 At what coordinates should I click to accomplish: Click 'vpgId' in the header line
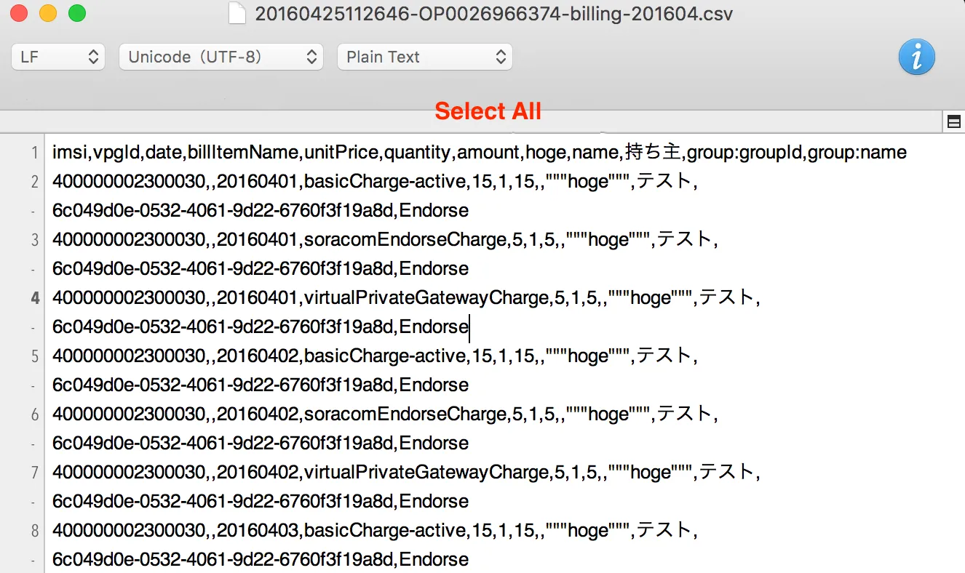click(116, 153)
